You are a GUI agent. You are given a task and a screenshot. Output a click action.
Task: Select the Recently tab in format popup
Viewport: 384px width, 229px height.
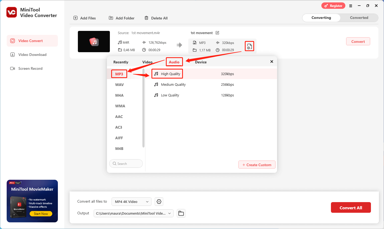coord(121,62)
